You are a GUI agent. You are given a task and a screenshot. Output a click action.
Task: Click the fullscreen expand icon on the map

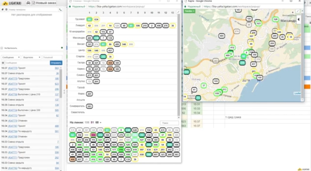point(298,11)
